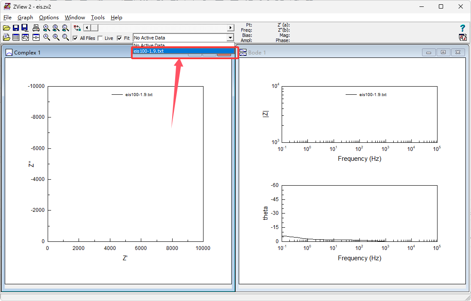This screenshot has width=471, height=301.
Task: Minimize the Bode 1 window
Action: [x=428, y=52]
